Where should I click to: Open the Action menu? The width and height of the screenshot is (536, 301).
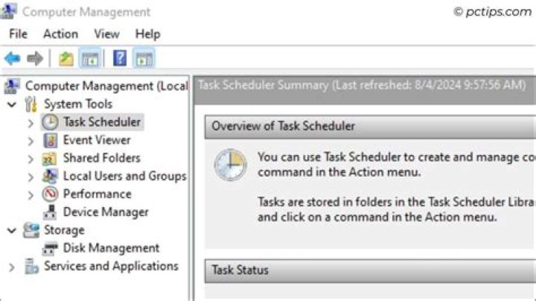(60, 34)
